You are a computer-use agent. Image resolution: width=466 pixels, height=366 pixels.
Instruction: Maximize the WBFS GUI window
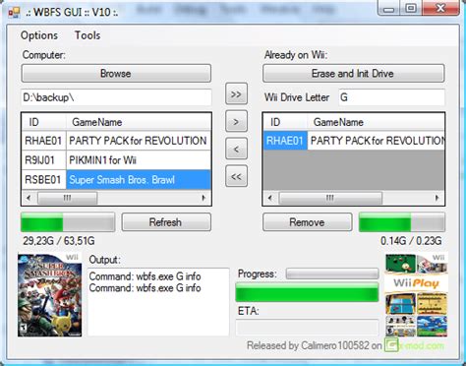click(411, 9)
